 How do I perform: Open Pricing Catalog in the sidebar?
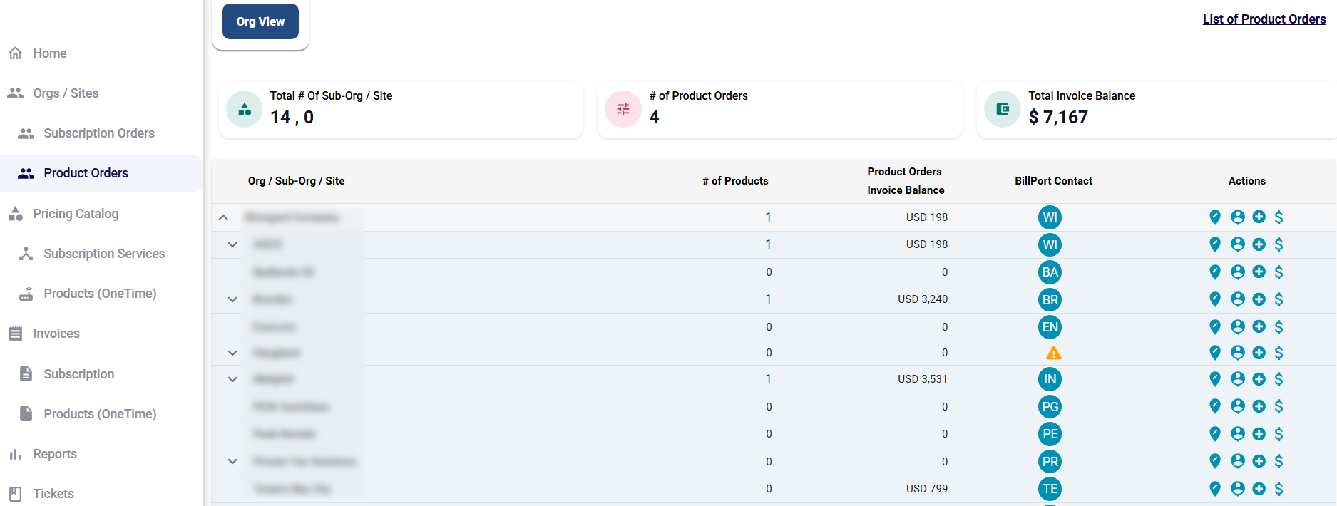click(76, 214)
